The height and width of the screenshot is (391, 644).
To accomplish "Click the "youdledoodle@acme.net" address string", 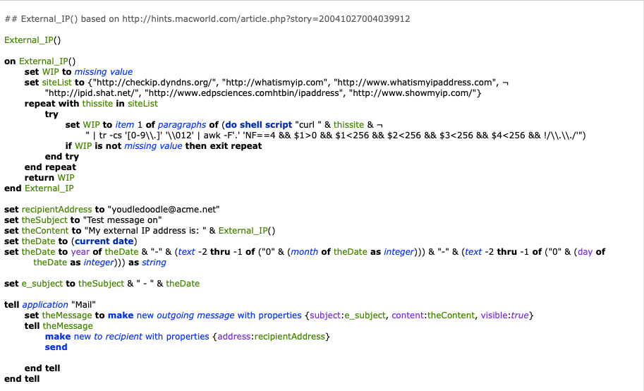I will (164, 210).
